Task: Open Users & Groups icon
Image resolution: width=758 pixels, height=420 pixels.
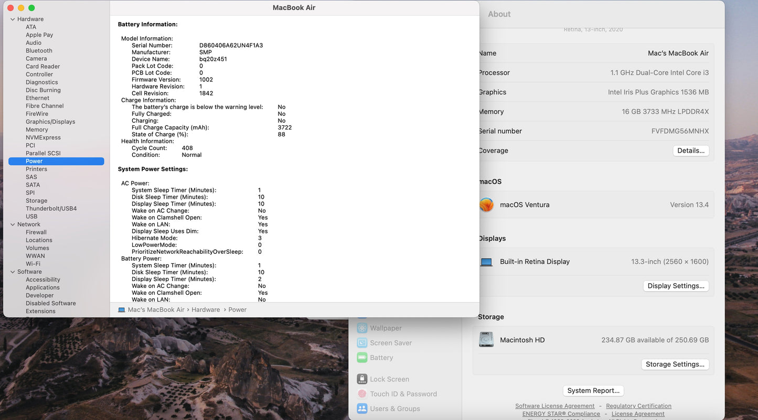Action: coord(362,408)
